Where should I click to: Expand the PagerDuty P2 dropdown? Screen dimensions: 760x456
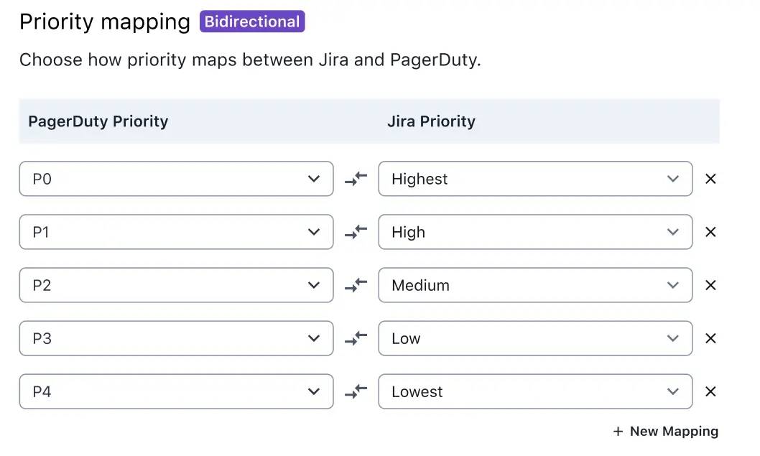176,285
